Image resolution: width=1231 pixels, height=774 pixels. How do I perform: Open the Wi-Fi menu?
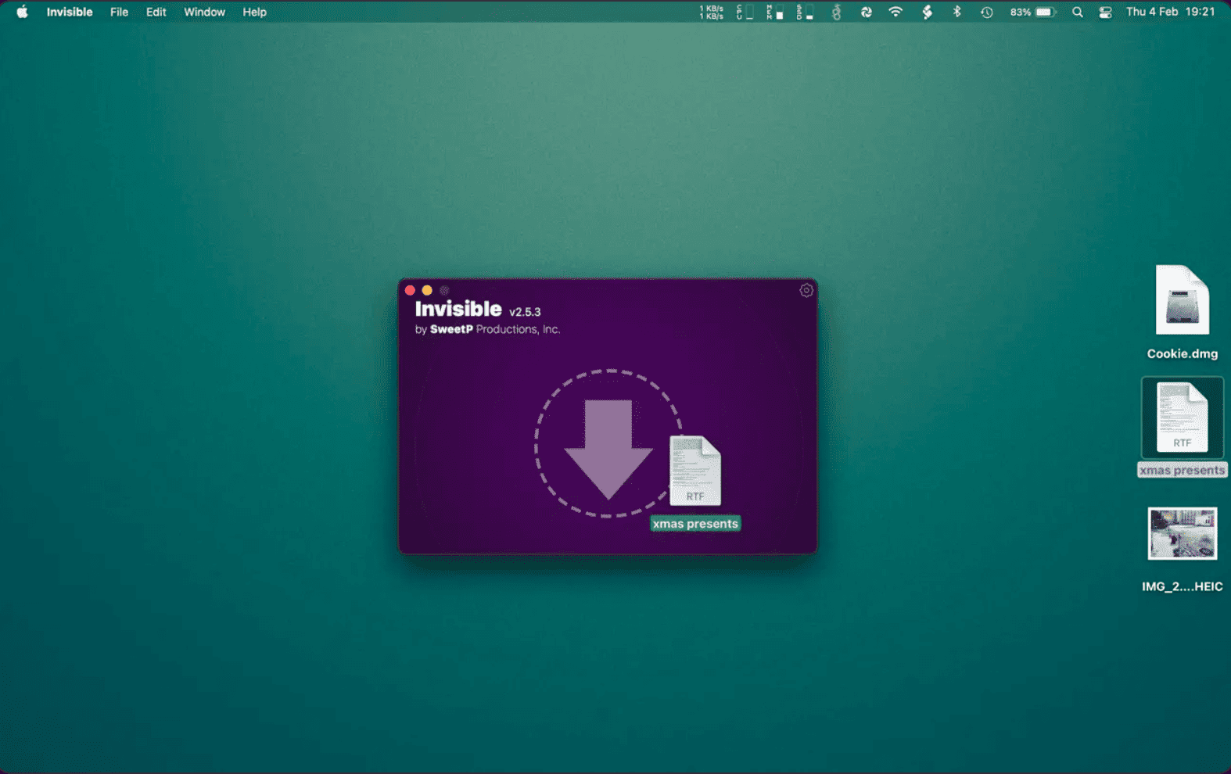(x=895, y=12)
